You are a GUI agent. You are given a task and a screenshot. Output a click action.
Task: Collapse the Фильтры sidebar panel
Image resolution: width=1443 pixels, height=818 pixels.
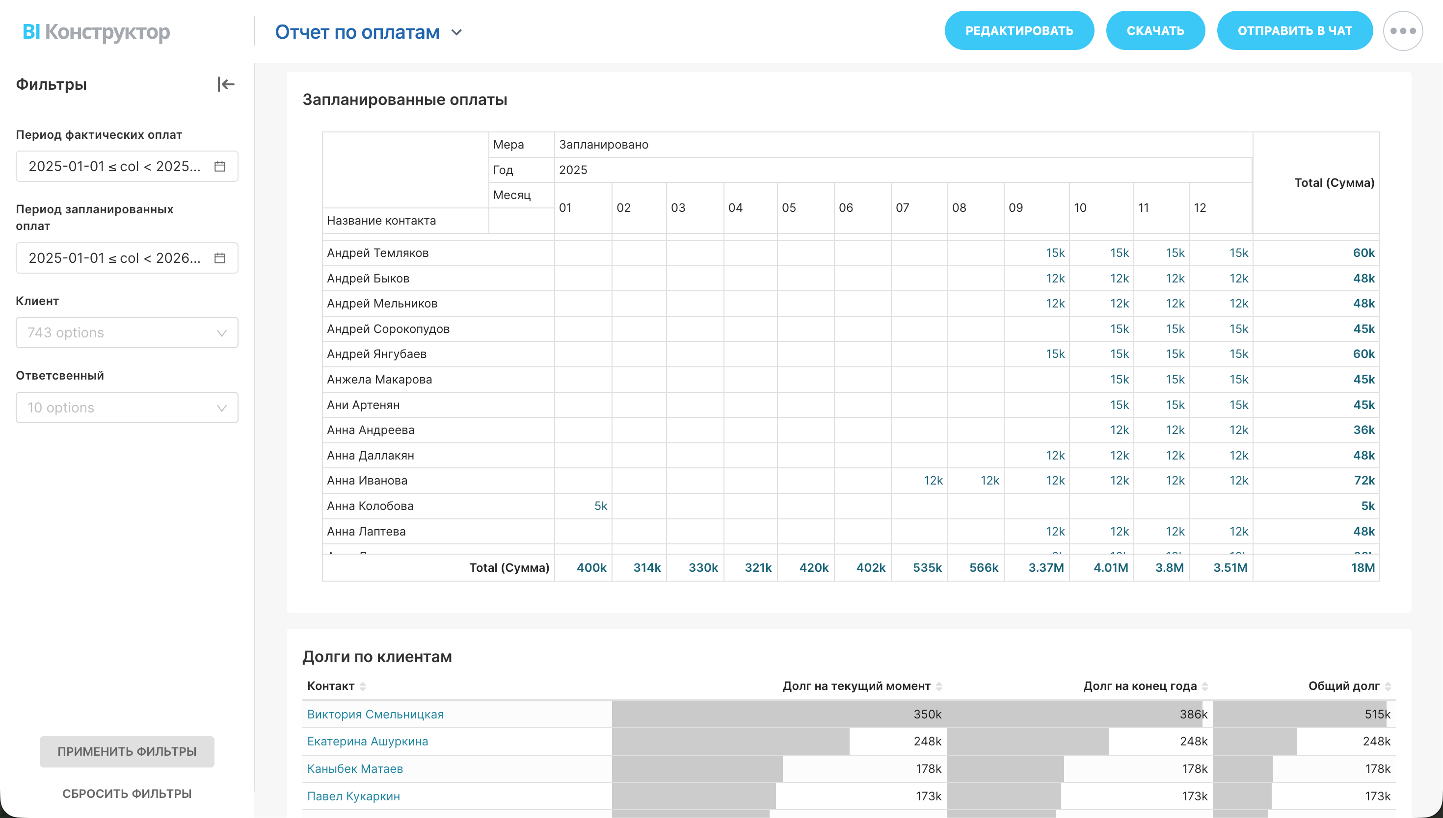click(225, 84)
